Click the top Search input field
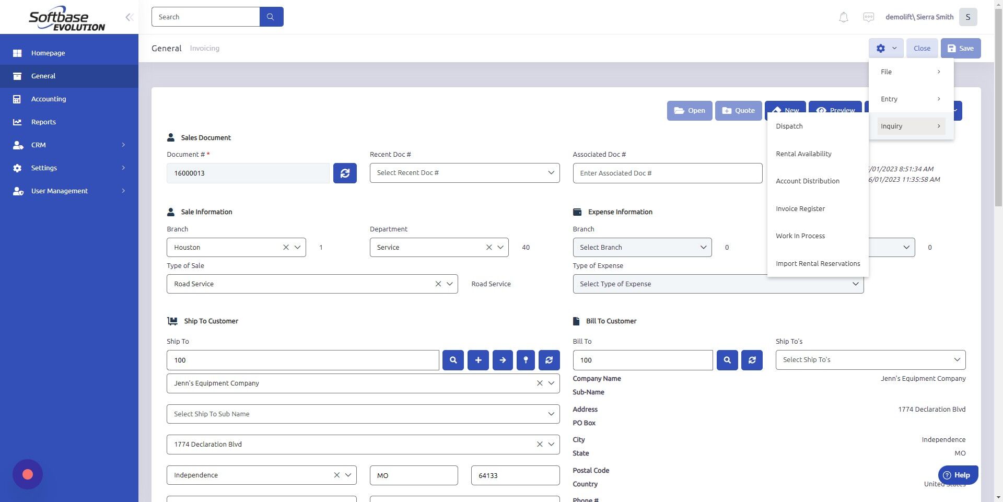The height and width of the screenshot is (502, 1003). click(205, 17)
